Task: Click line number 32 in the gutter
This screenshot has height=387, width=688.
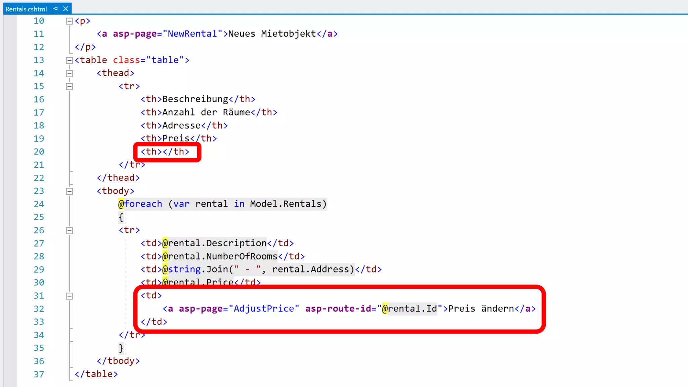Action: 39,309
